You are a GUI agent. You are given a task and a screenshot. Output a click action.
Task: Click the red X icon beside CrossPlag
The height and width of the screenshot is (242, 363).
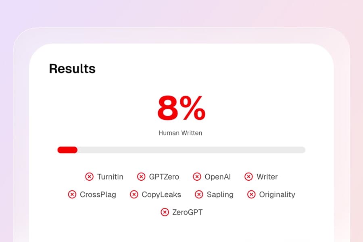pyautogui.click(x=72, y=194)
